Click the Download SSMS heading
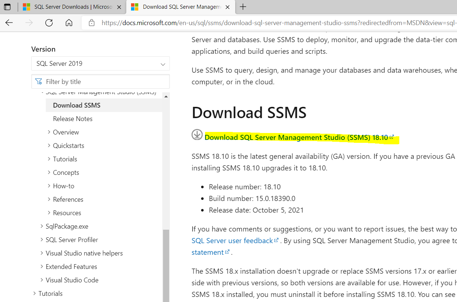457x302 pixels. point(249,113)
